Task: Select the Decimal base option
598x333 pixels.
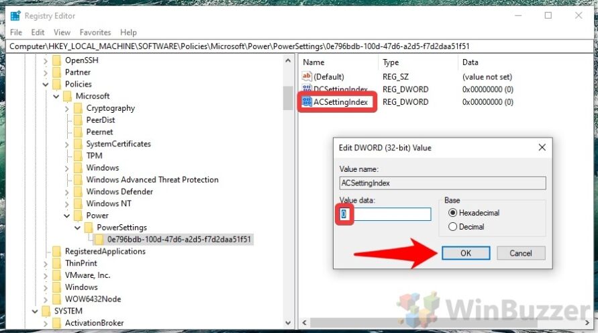Action: 453,226
